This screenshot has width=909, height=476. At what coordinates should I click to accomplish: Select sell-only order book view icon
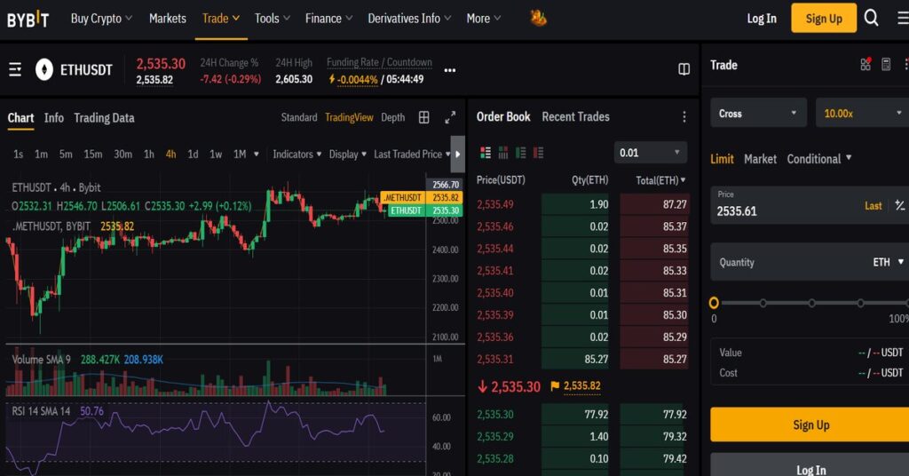click(x=539, y=153)
